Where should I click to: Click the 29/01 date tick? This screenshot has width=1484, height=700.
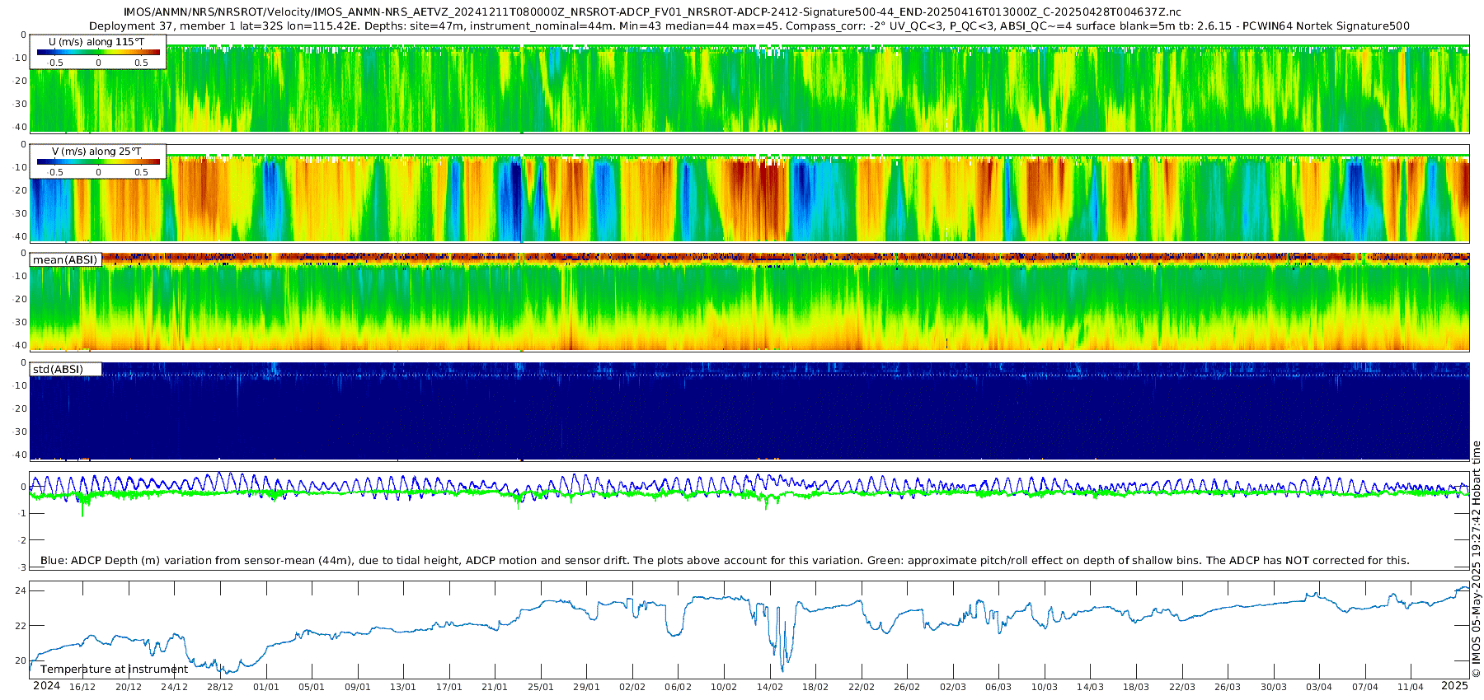point(586,687)
